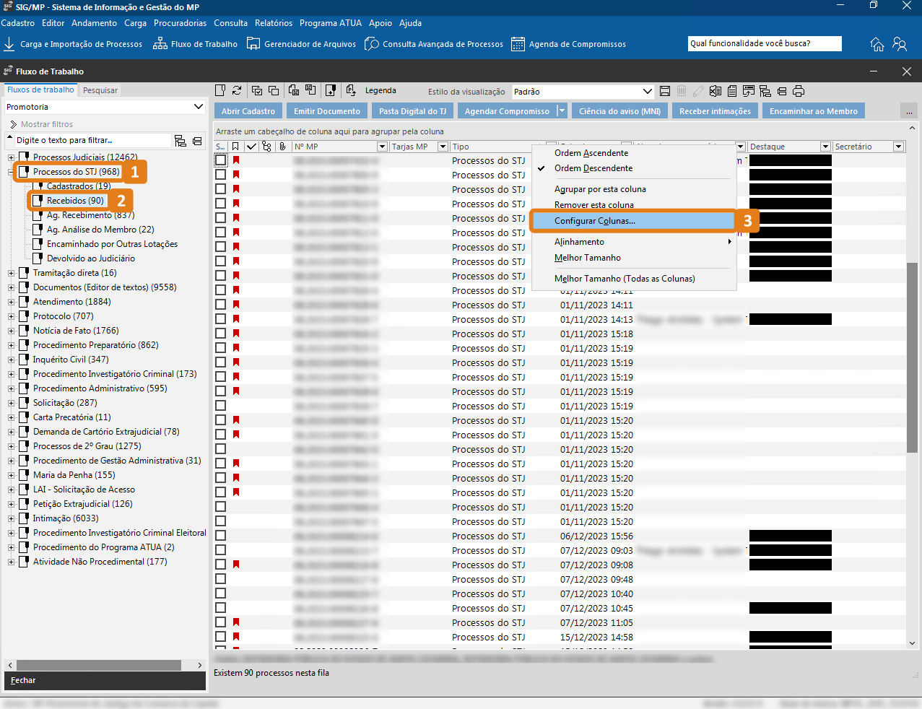Open the Procuradorias menu
The height and width of the screenshot is (709, 922).
click(x=180, y=23)
